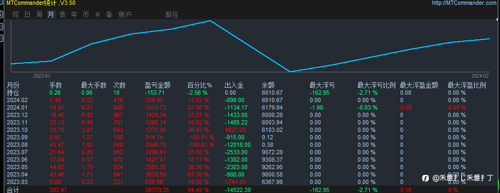
Task: Click profit amount 3620.59
Action: [156, 174]
